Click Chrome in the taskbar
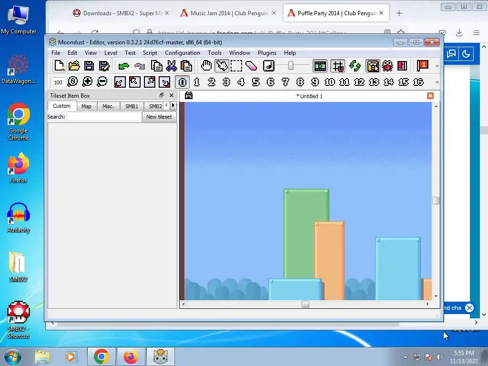Image resolution: width=488 pixels, height=366 pixels. pyautogui.click(x=101, y=356)
